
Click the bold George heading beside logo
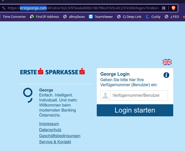tap(46, 90)
